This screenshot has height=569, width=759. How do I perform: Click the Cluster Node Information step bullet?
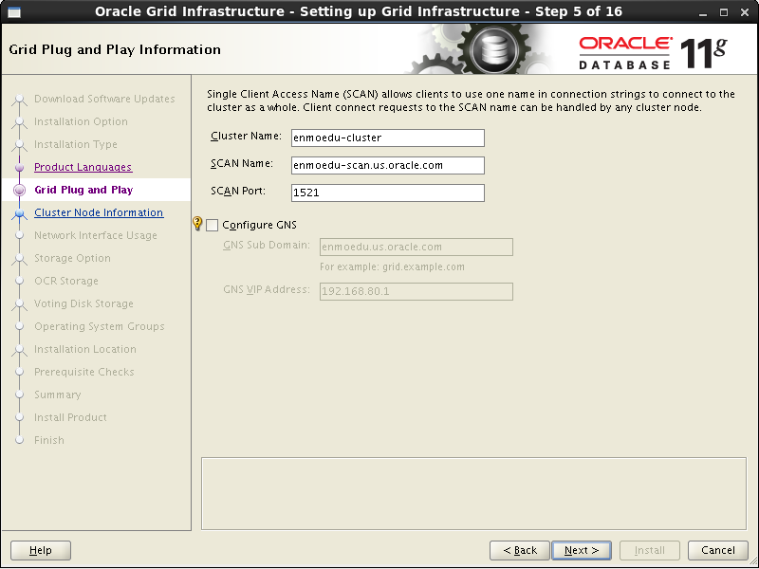pos(19,212)
